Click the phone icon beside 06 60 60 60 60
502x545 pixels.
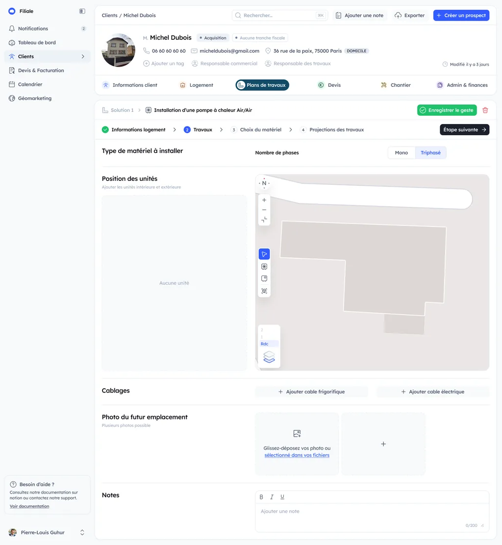click(147, 51)
